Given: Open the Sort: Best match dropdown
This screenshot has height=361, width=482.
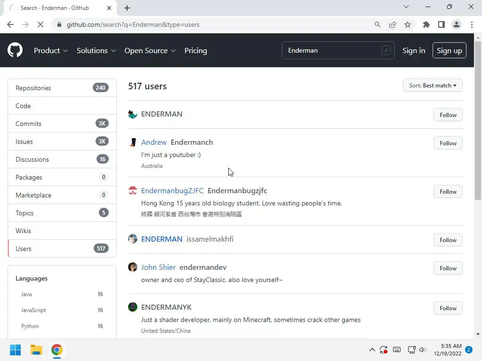Looking at the screenshot, I should click(x=433, y=86).
